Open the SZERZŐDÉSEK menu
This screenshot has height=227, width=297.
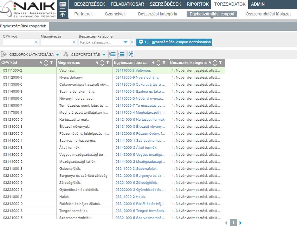coord(165,4)
